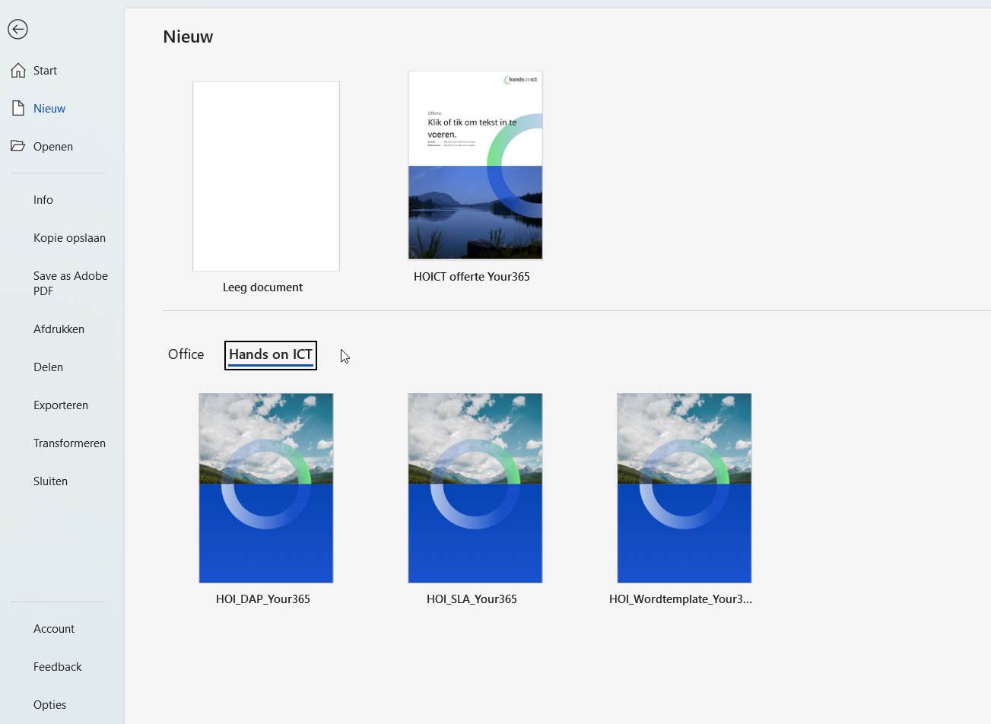This screenshot has height=724, width=991.
Task: Click Sluiten to close the document
Action: point(50,481)
